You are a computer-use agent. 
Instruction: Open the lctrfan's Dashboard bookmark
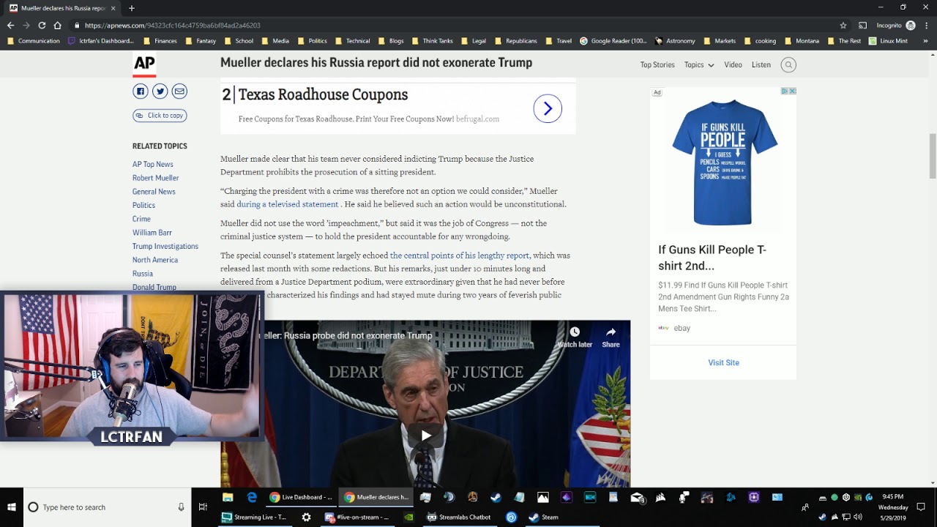click(x=101, y=41)
